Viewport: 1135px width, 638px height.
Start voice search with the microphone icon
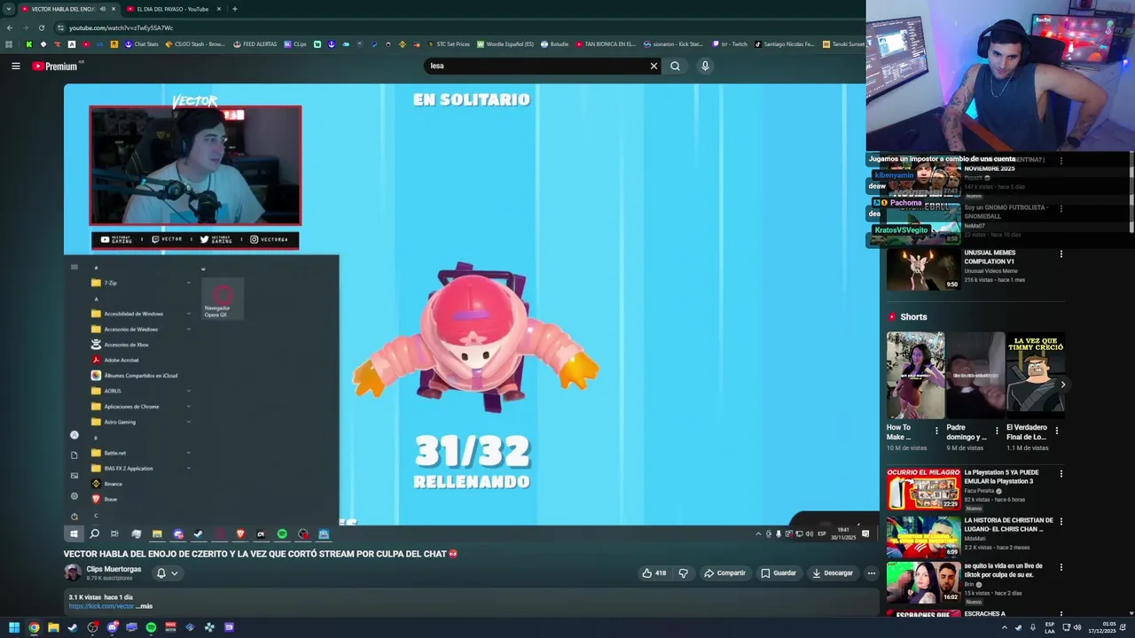[705, 66]
